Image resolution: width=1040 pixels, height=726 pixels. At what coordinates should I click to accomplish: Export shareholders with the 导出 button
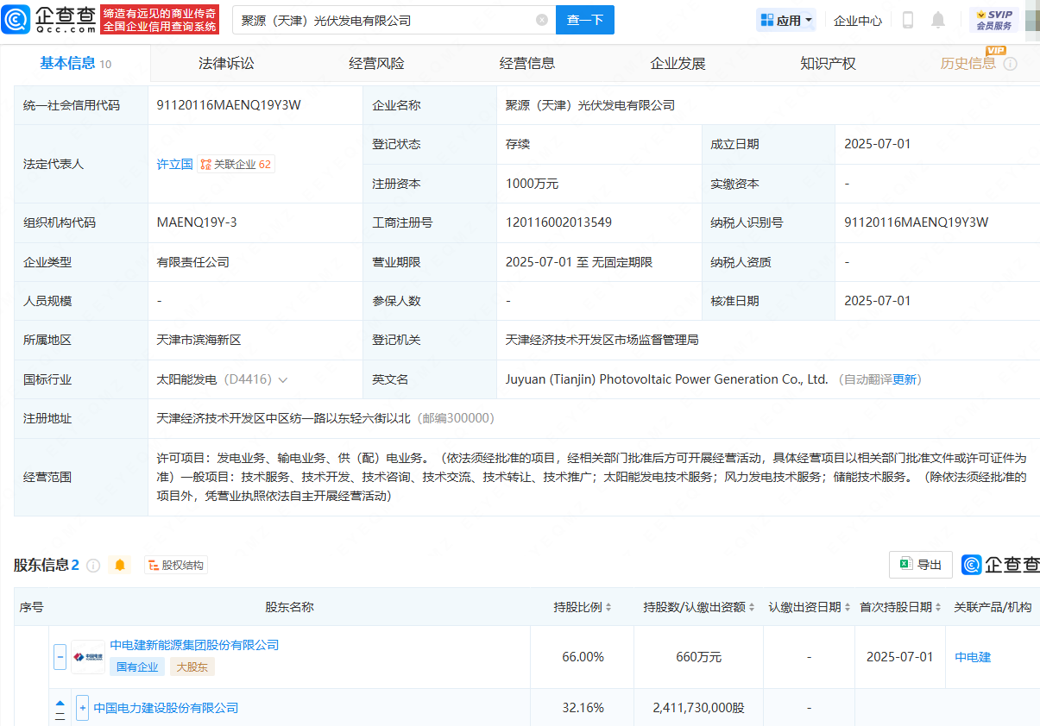921,565
